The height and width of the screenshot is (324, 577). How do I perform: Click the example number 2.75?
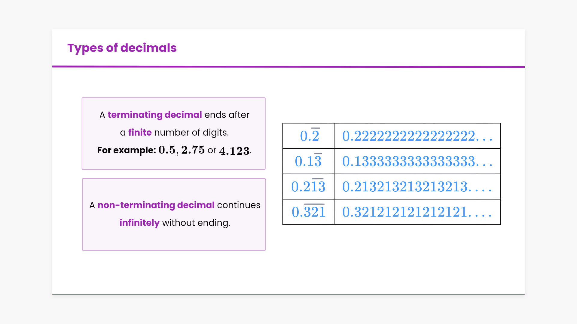193,150
